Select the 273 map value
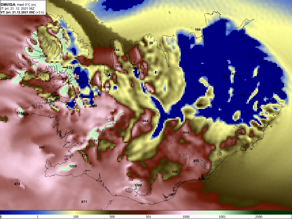The height and width of the screenshot is (219, 292). (85, 155)
